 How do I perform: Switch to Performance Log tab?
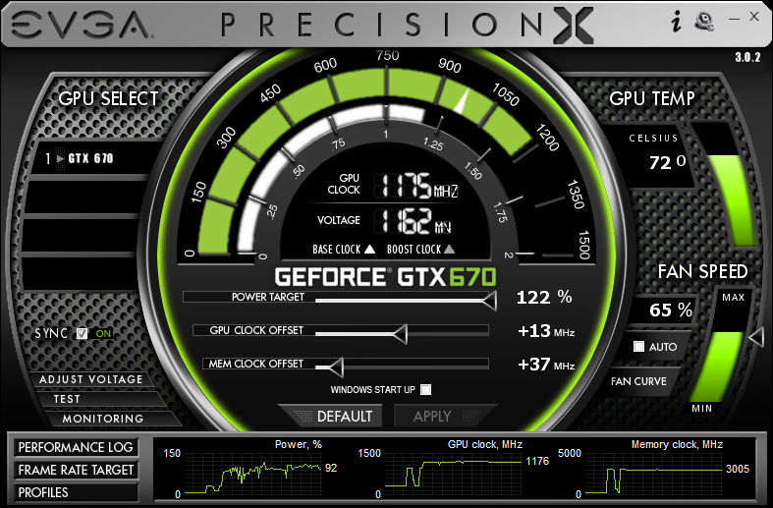[76, 447]
